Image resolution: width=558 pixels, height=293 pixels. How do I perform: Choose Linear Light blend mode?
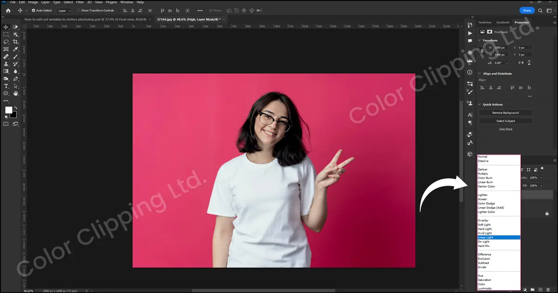[x=498, y=238]
